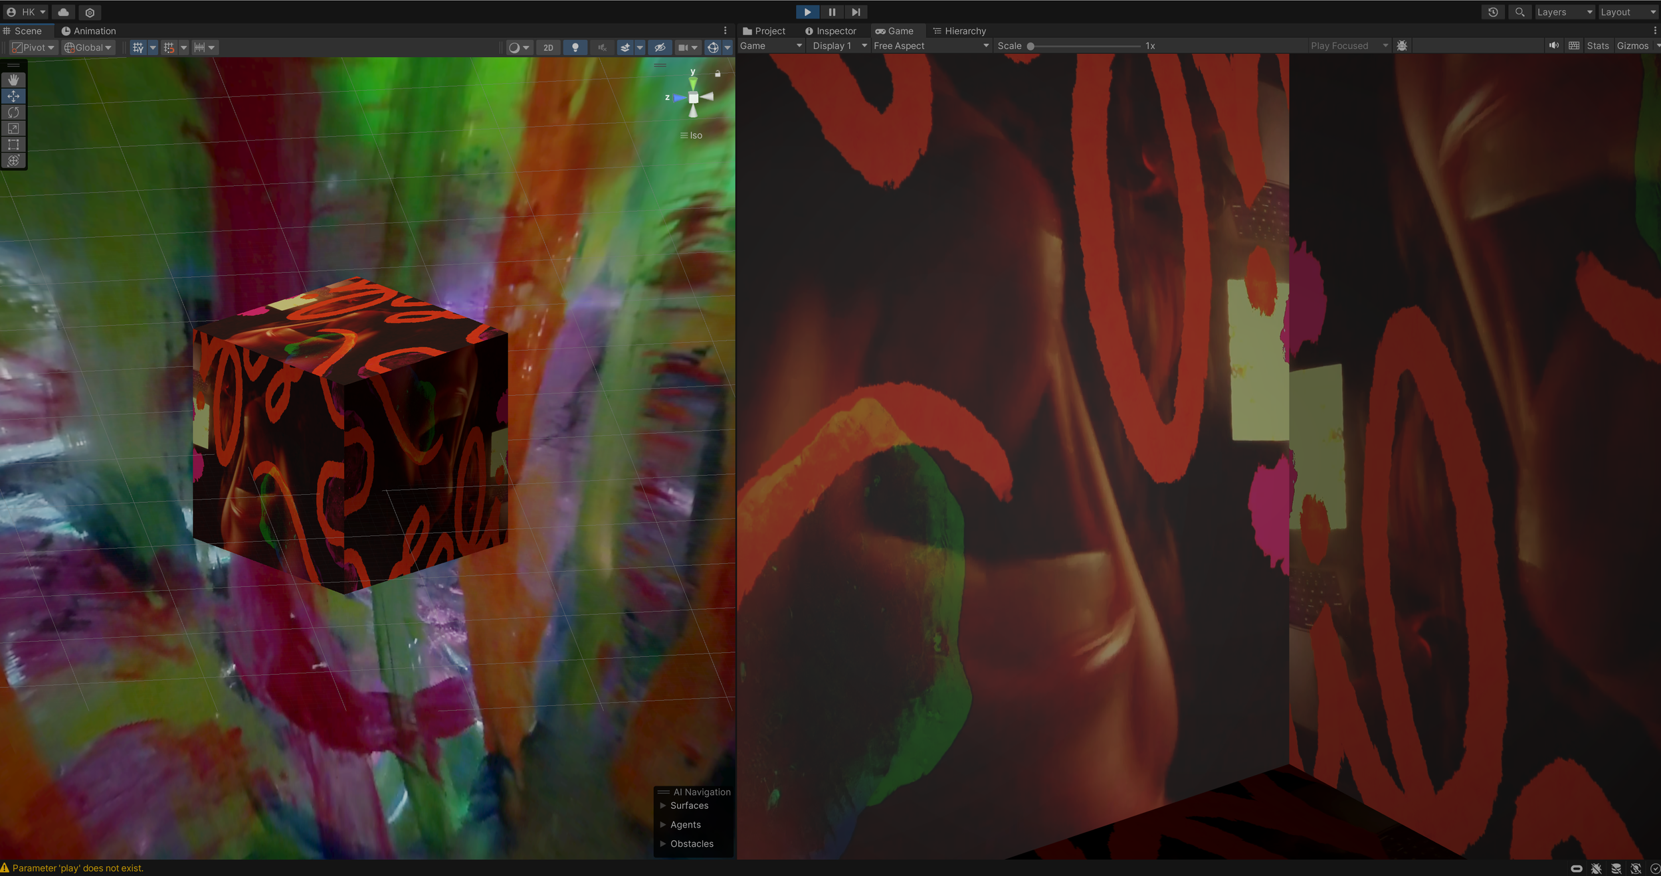Click the debugger bug icon in status bar
This screenshot has height=876, width=1661.
[1596, 868]
